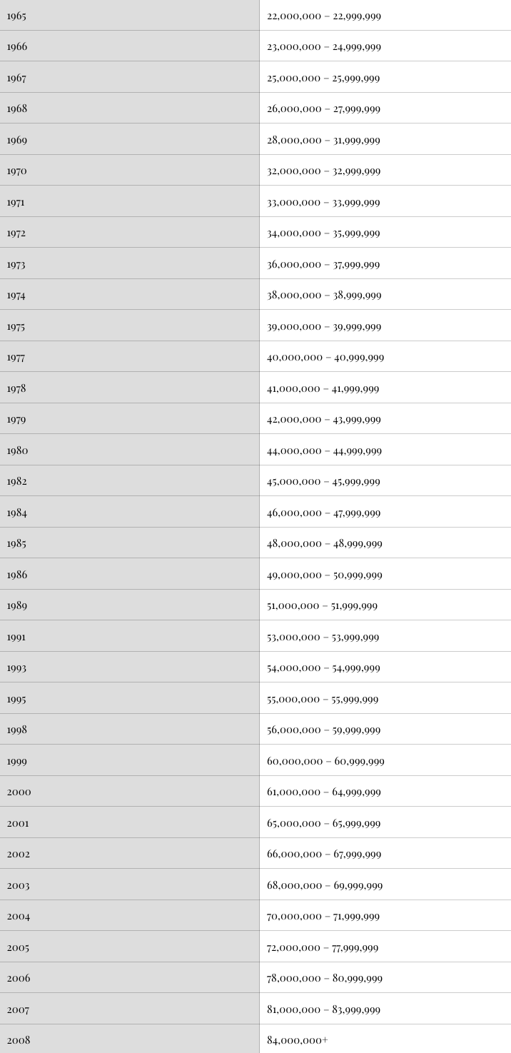Image resolution: width=511 pixels, height=1053 pixels.
Task: Click the 1975 year cell
Action: point(129,326)
